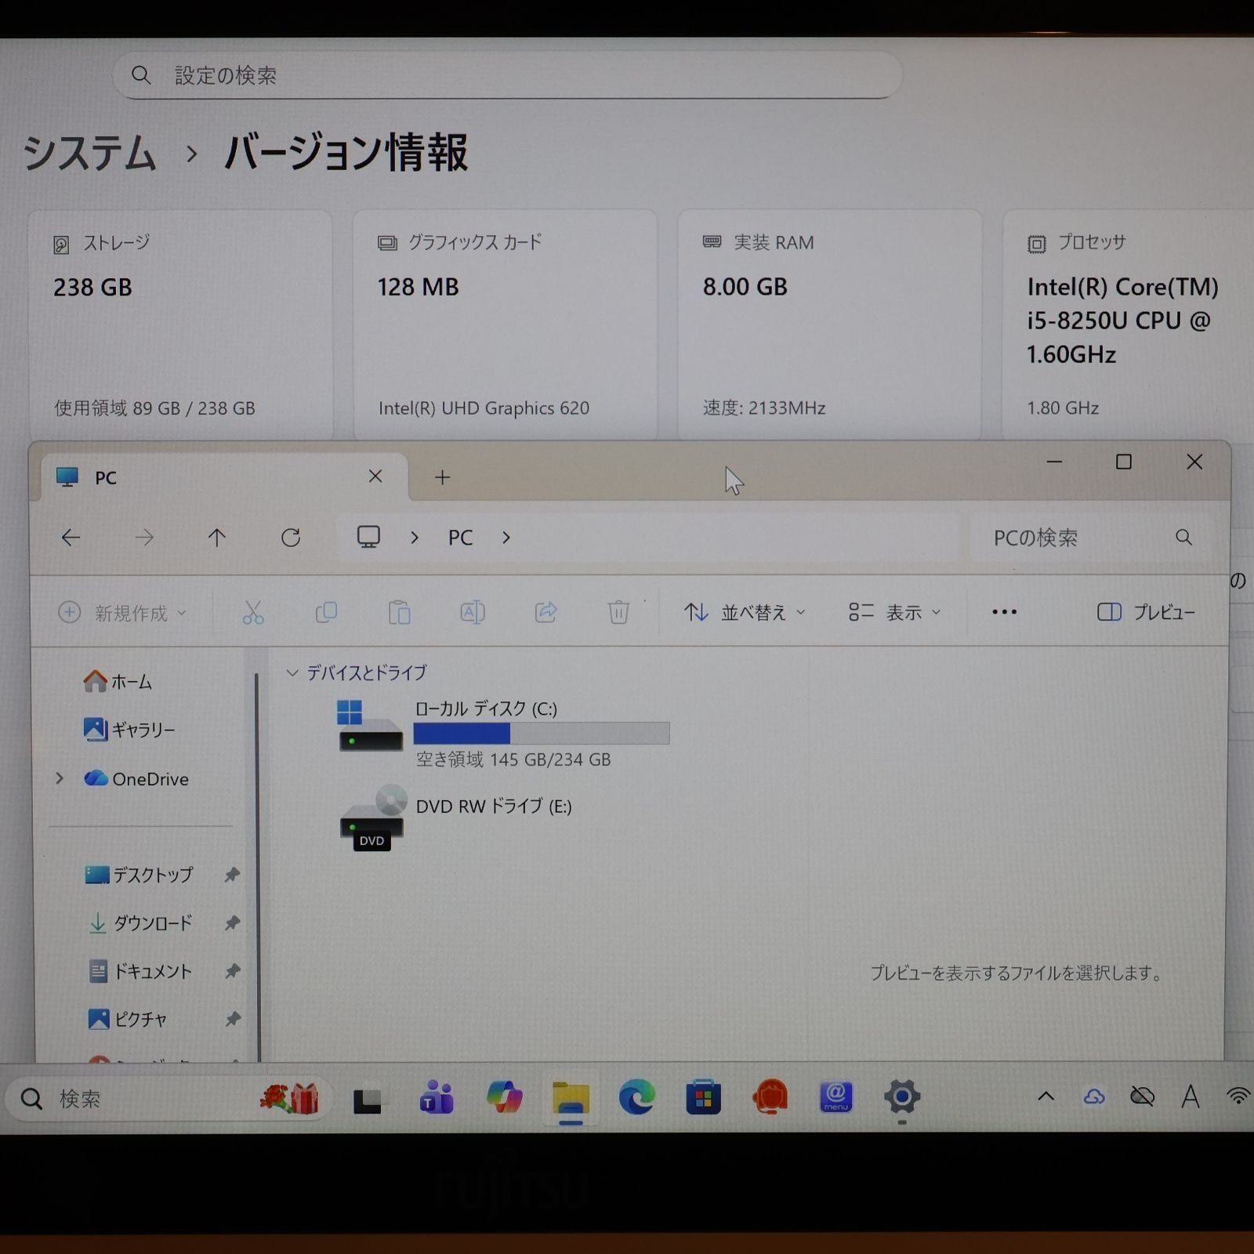Unpin ピクチャ from the sidebar
Screen dimensions: 1254x1254
pos(232,1020)
